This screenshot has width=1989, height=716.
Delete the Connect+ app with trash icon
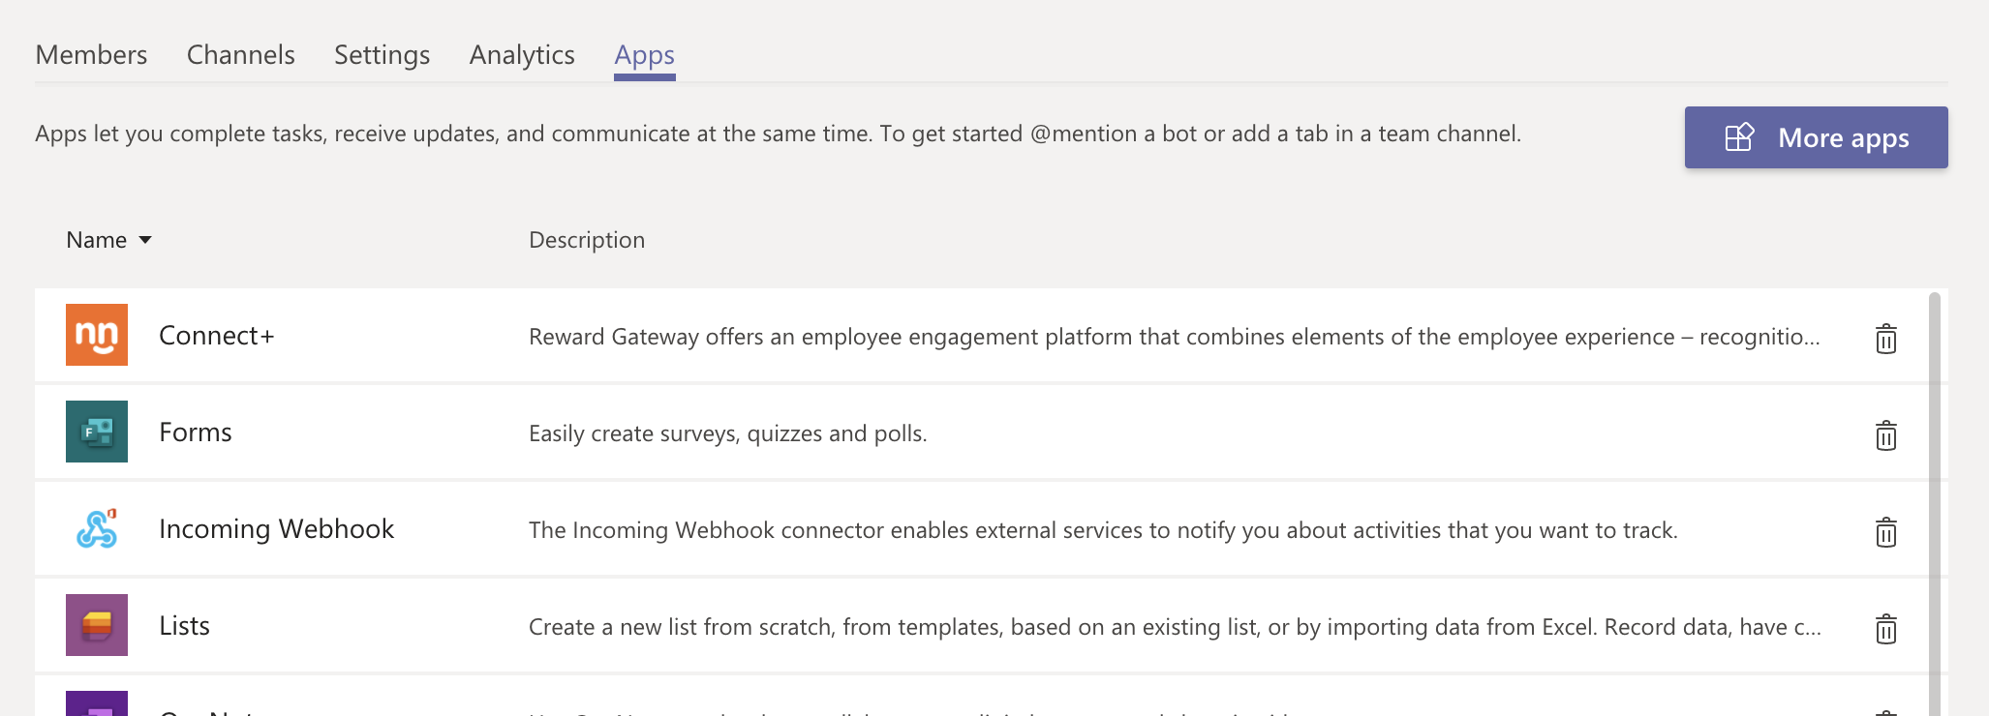pos(1885,338)
